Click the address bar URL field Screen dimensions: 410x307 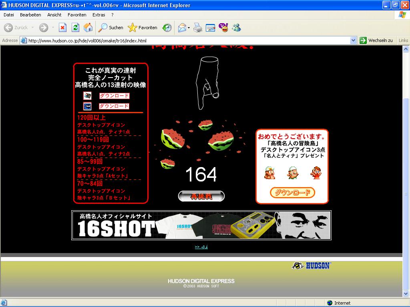(188, 40)
